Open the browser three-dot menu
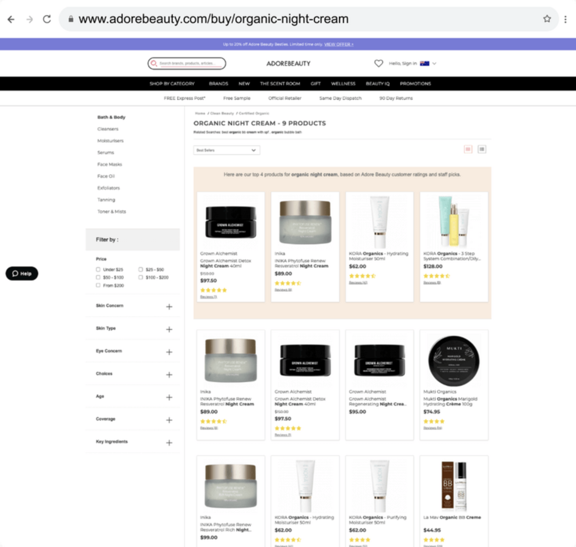This screenshot has width=576, height=547. pos(566,19)
